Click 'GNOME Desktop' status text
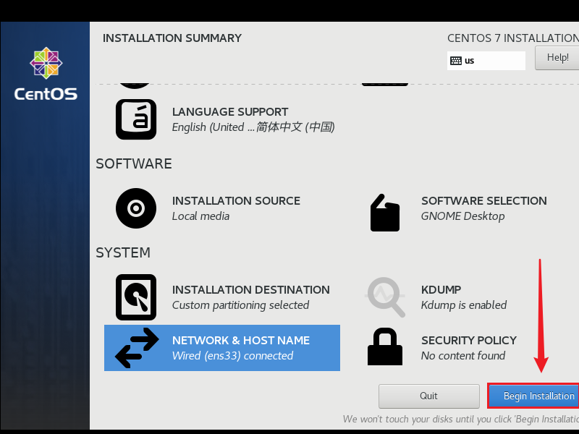This screenshot has height=434, width=579. click(462, 216)
